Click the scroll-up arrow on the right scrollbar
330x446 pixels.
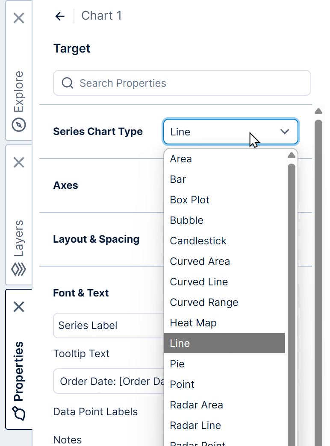(318, 111)
